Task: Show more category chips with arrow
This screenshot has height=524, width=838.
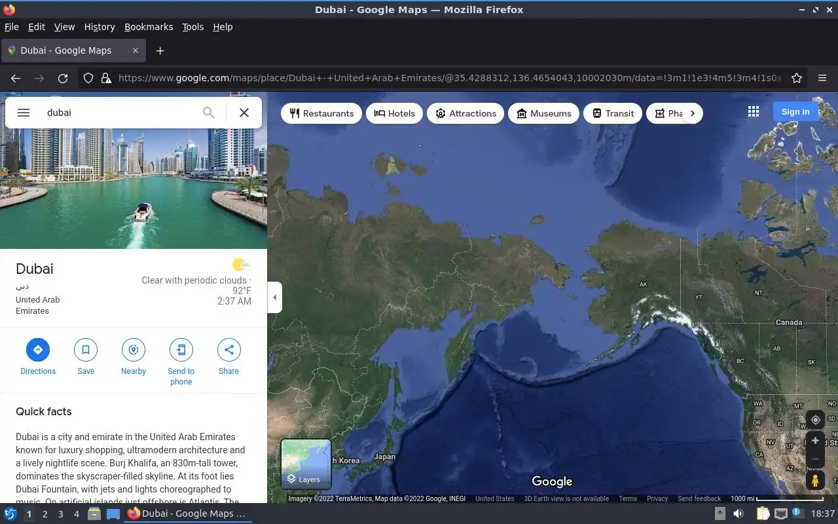Action: pos(692,113)
